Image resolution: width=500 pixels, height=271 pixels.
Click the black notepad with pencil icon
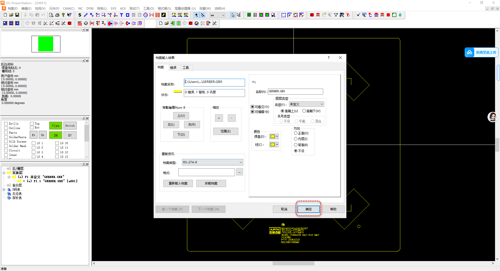click(164, 15)
